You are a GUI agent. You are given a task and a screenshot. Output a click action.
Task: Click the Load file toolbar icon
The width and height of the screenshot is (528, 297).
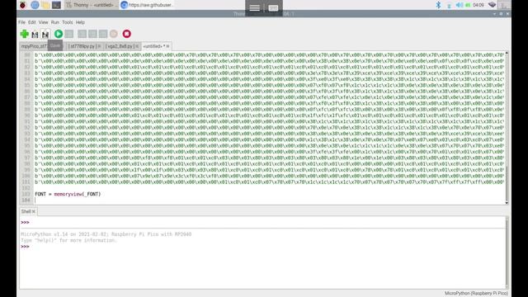click(x=35, y=35)
